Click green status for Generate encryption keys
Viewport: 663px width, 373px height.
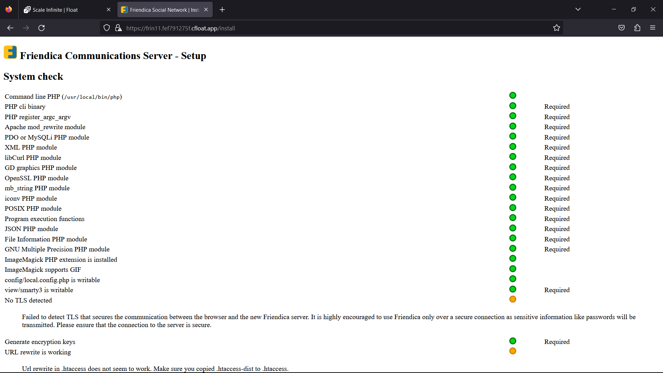[x=513, y=341]
